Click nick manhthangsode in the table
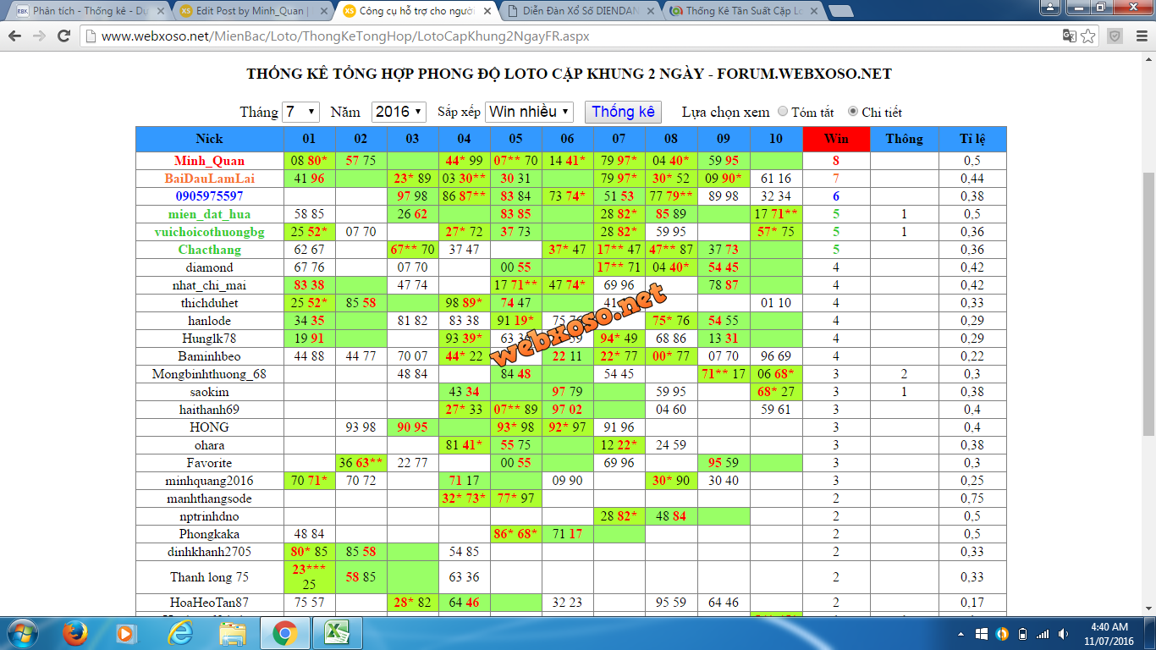This screenshot has width=1156, height=650. [209, 499]
